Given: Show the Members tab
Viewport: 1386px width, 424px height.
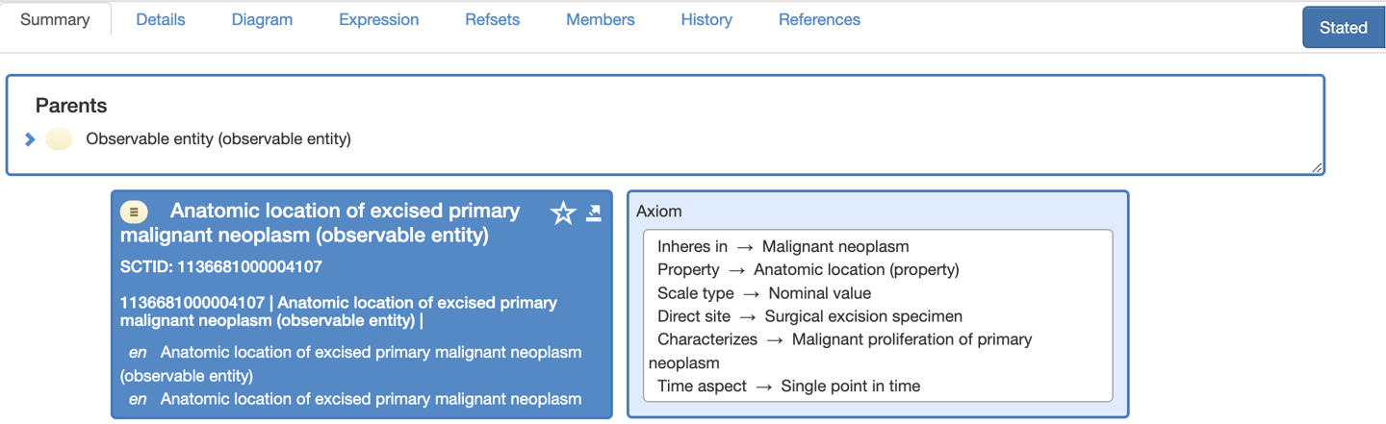Looking at the screenshot, I should pos(601,19).
